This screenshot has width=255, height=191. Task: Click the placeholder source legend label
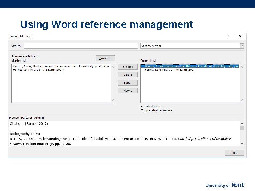click(x=159, y=110)
